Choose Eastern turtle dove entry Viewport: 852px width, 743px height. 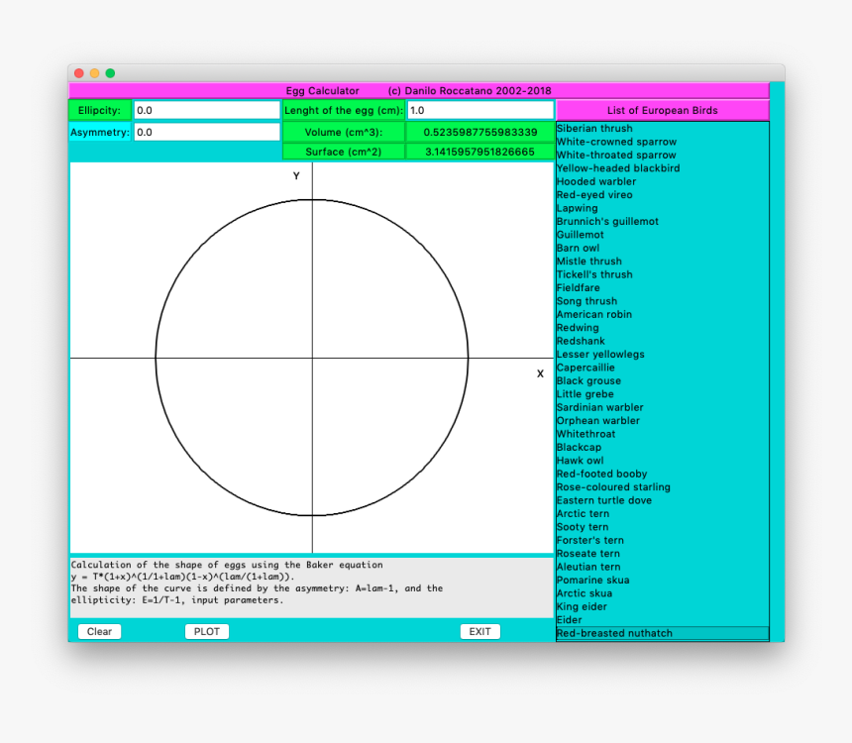(663, 500)
